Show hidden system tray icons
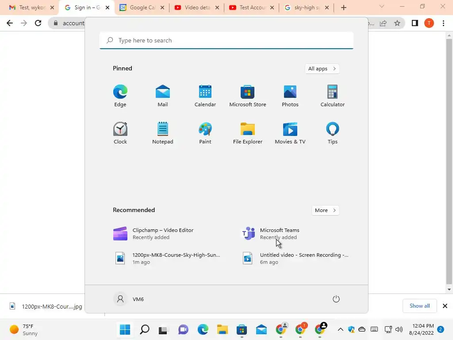Image resolution: width=453 pixels, height=340 pixels. pos(340,329)
